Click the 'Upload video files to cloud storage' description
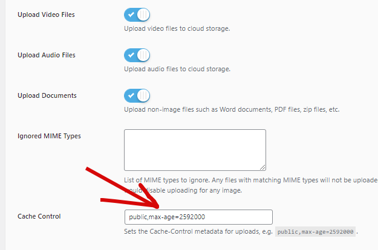Image resolution: width=378 pixels, height=250 pixels. coord(177,28)
